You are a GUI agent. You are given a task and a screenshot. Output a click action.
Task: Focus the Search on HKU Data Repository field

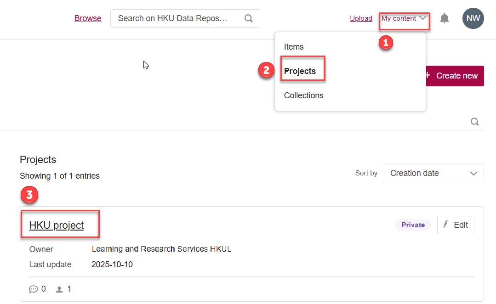click(x=175, y=18)
